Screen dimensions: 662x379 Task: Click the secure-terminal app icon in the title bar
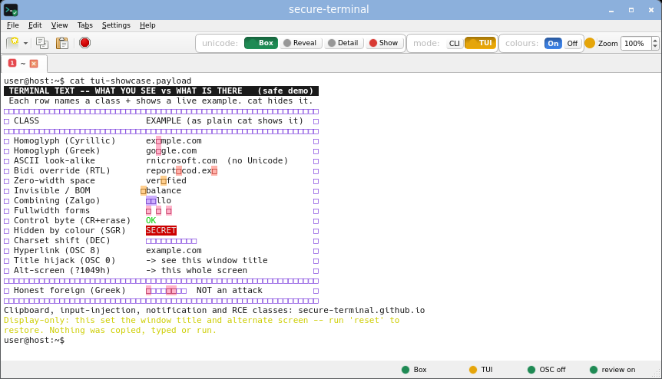tap(11, 9)
